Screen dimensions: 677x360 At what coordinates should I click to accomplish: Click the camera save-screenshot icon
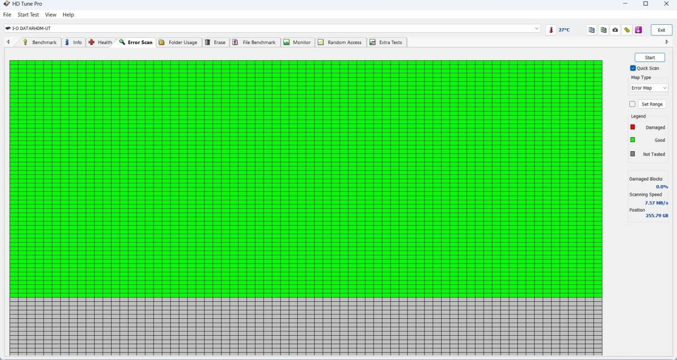click(x=615, y=30)
